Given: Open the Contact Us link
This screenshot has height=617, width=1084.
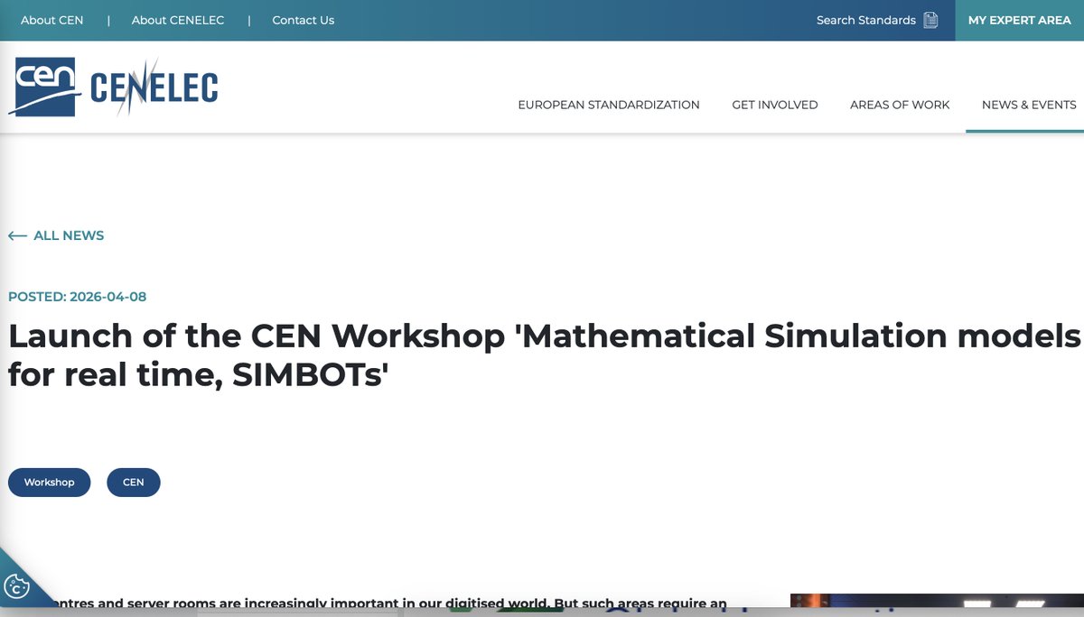Looking at the screenshot, I should (x=304, y=20).
